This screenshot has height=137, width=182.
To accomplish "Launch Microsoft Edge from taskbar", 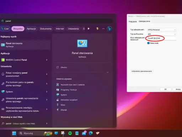I will point(91,133).
